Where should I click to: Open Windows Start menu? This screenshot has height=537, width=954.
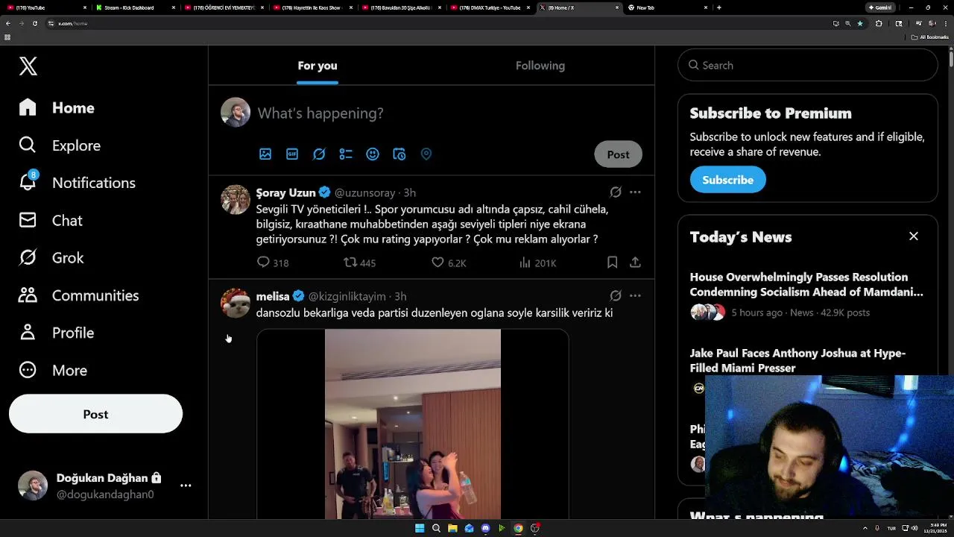pos(420,528)
